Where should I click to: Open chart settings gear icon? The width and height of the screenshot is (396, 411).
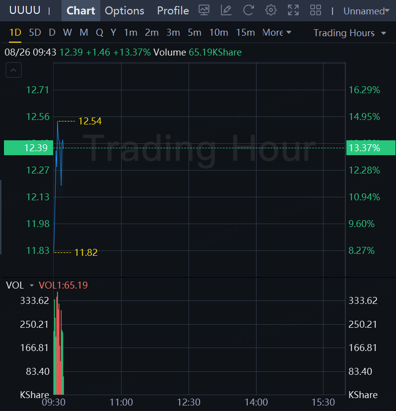[271, 10]
